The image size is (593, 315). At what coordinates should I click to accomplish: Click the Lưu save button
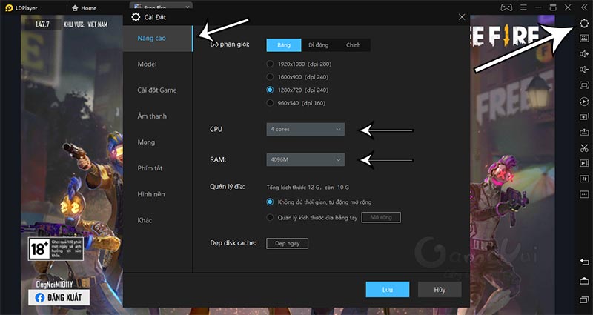pos(387,290)
